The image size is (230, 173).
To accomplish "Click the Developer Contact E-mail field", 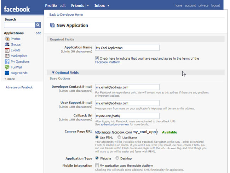I will pyautogui.click(x=127, y=87).
